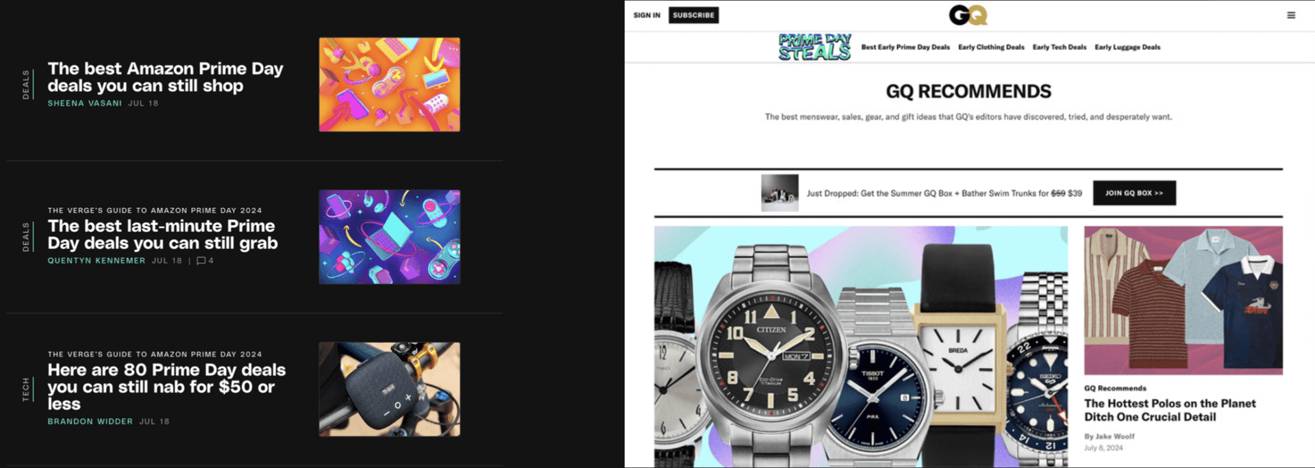This screenshot has height=468, width=1315.
Task: Open The Hottest Polos on the Planet article
Action: tap(1170, 410)
